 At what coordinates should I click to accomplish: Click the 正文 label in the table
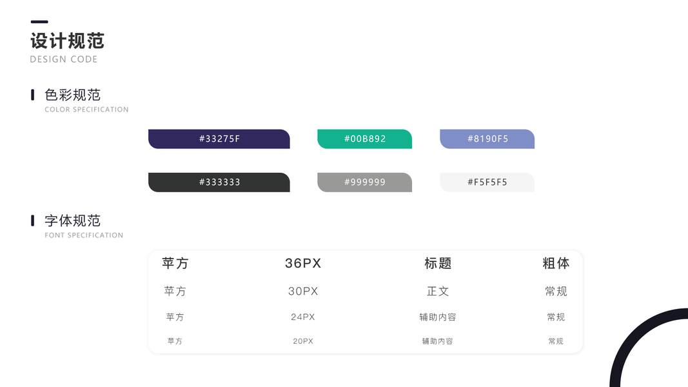point(438,292)
